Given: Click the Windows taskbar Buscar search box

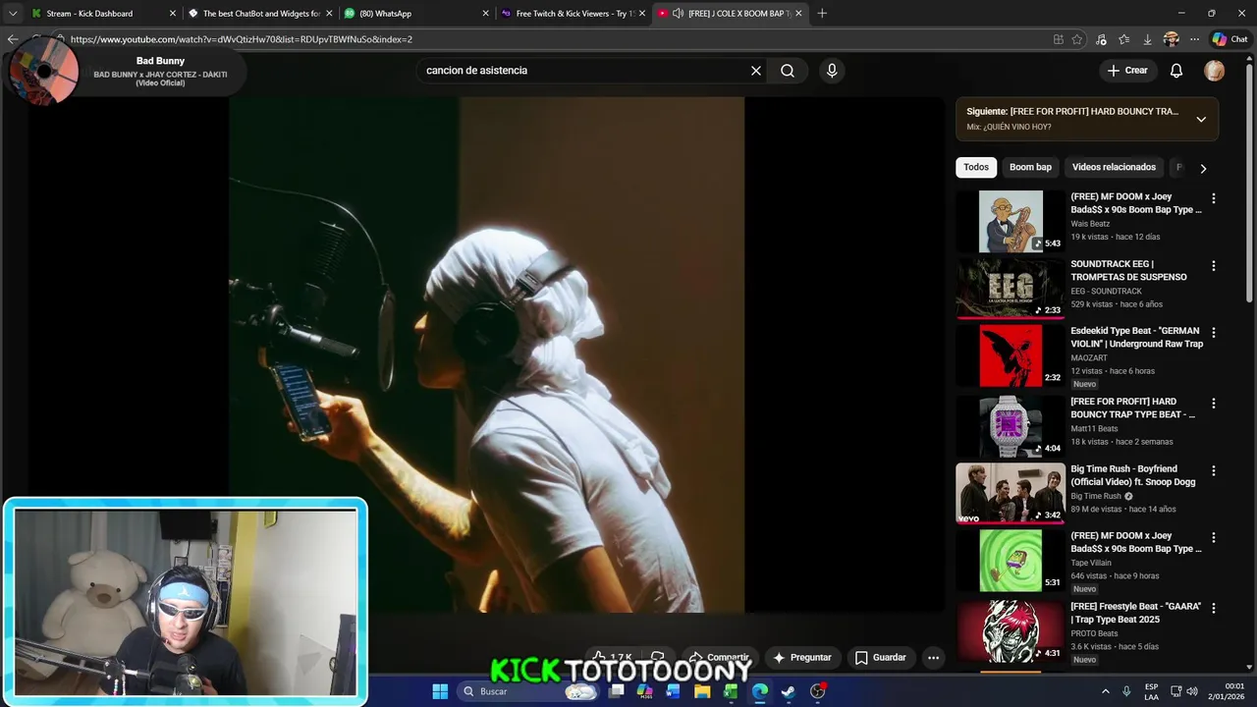Looking at the screenshot, I should pos(528,691).
